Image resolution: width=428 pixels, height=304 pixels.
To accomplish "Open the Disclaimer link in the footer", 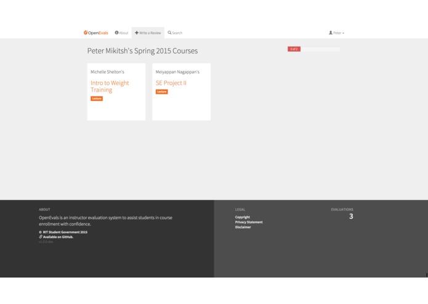I will tap(243, 227).
